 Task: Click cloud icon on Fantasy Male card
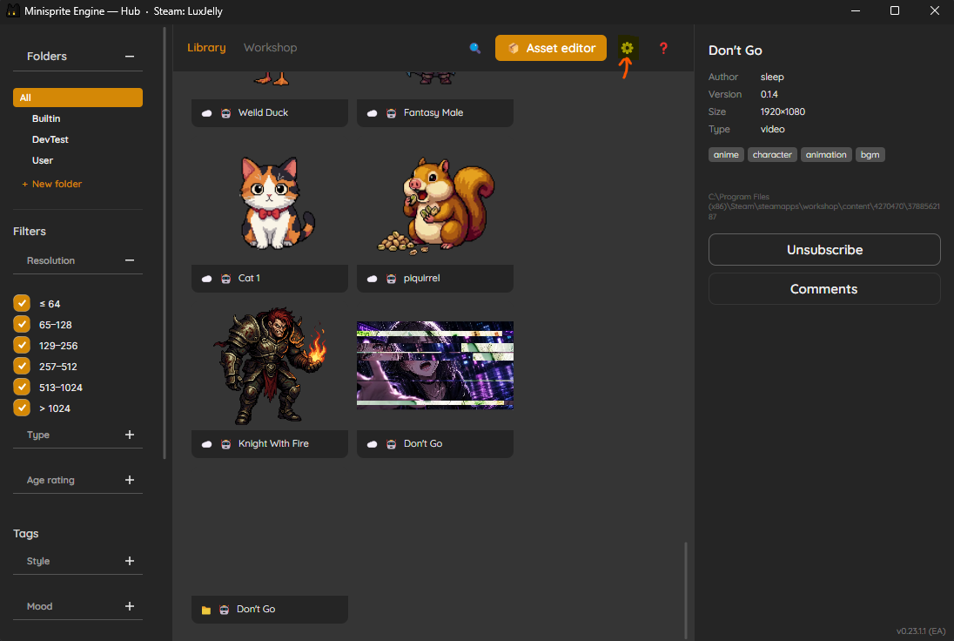[373, 113]
